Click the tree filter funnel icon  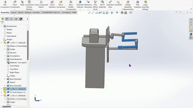[2, 22]
